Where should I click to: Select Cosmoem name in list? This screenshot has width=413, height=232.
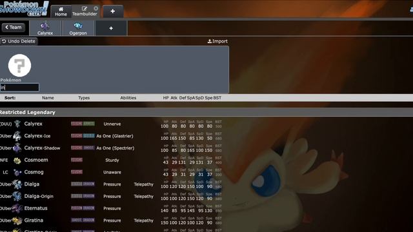pyautogui.click(x=36, y=160)
